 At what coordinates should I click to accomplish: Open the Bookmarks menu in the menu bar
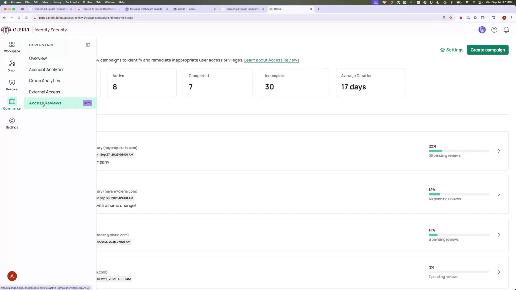pyautogui.click(x=72, y=2)
